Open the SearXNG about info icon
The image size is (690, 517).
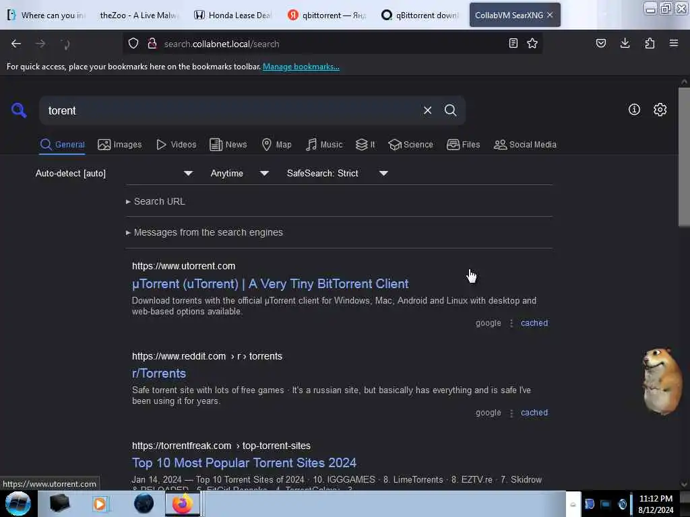pos(634,110)
